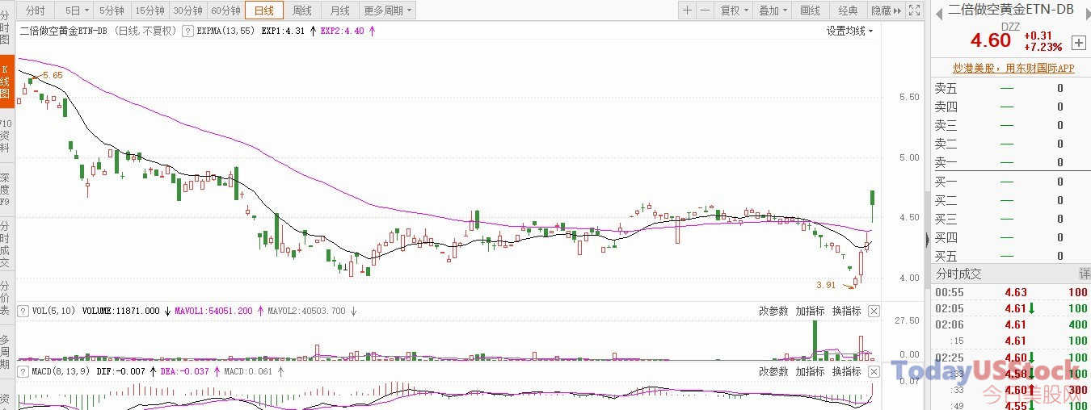Add DZZ to watchlist with plus icon
Image resolution: width=1091 pixels, height=410 pixels.
[x=1078, y=43]
